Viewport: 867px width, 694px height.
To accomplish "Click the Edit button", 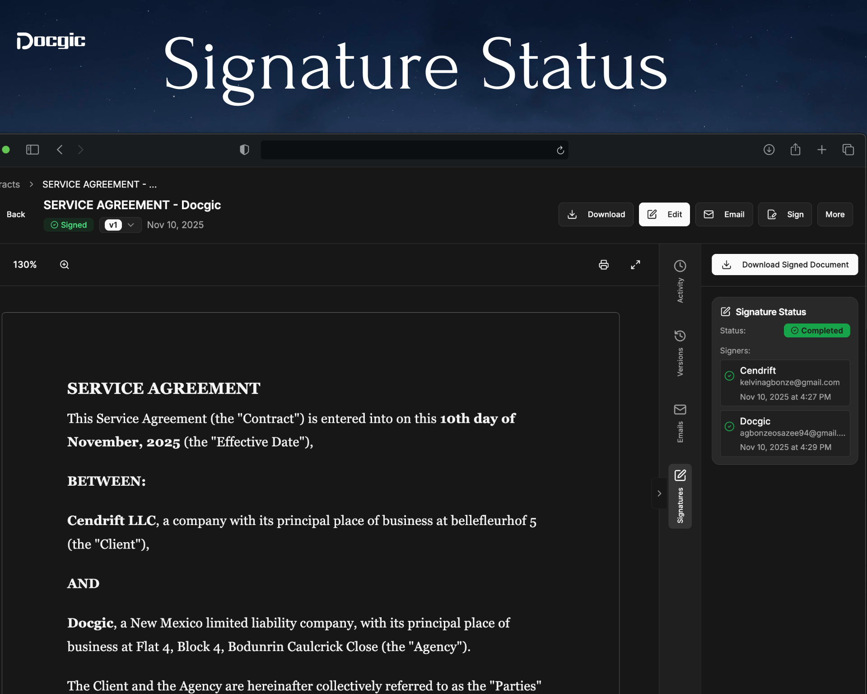I will click(664, 215).
